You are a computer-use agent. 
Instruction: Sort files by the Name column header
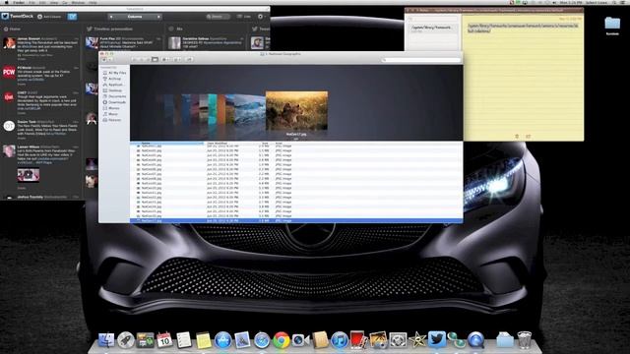167,144
